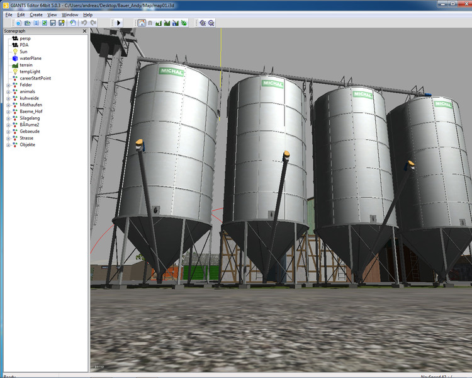The width and height of the screenshot is (472, 378).
Task: Save the map with the floppy icon
Action: click(53, 23)
